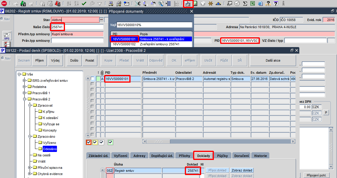
Task: Tick the checkbox in second empty grid row
Action: click(x=93, y=90)
